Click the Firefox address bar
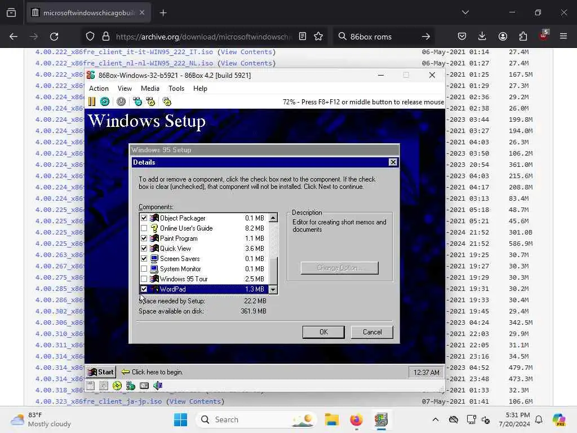577x433 pixels. tap(203, 37)
